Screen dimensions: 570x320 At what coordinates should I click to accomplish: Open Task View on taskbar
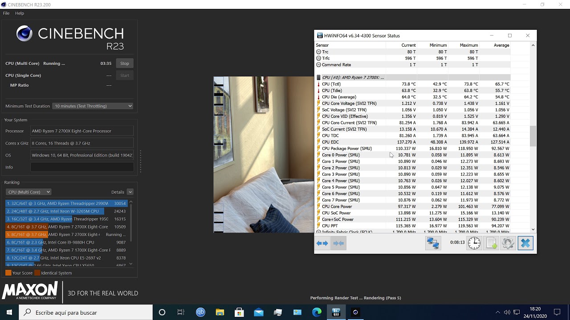point(181,312)
